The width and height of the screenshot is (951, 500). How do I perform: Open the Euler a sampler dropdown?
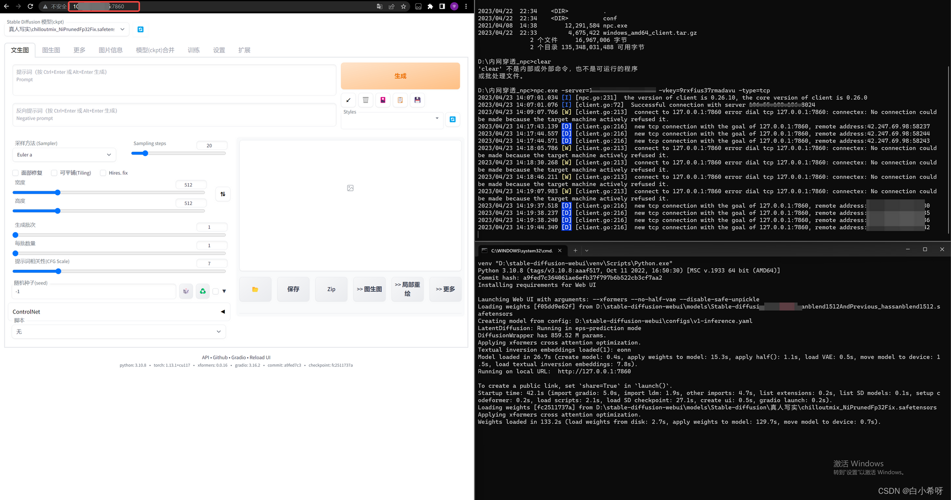(64, 155)
